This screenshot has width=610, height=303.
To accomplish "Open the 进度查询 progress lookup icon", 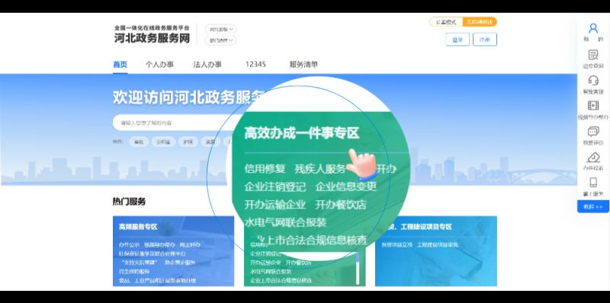I will pos(593,59).
